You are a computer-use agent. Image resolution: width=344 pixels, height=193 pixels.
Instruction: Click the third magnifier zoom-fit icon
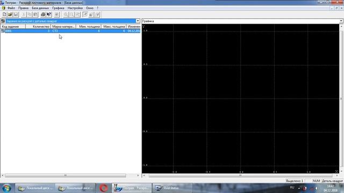click(77, 14)
